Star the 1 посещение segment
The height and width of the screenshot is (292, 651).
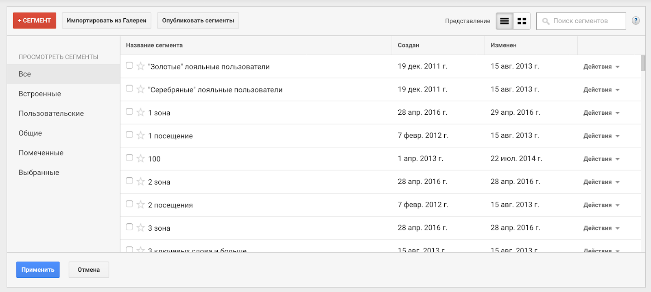tap(141, 135)
